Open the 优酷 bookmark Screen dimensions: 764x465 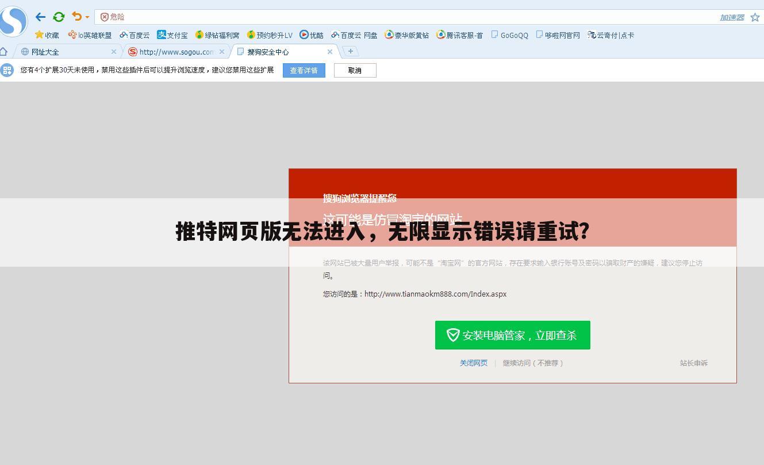(312, 35)
